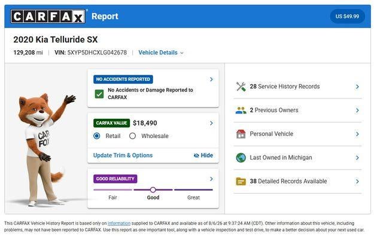383x236 pixels.
Task: Click the US $49.99 price button
Action: tap(347, 16)
